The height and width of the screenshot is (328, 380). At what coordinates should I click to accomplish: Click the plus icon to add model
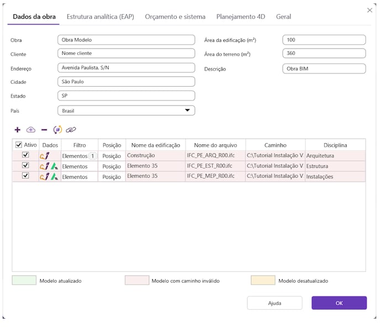pyautogui.click(x=17, y=130)
